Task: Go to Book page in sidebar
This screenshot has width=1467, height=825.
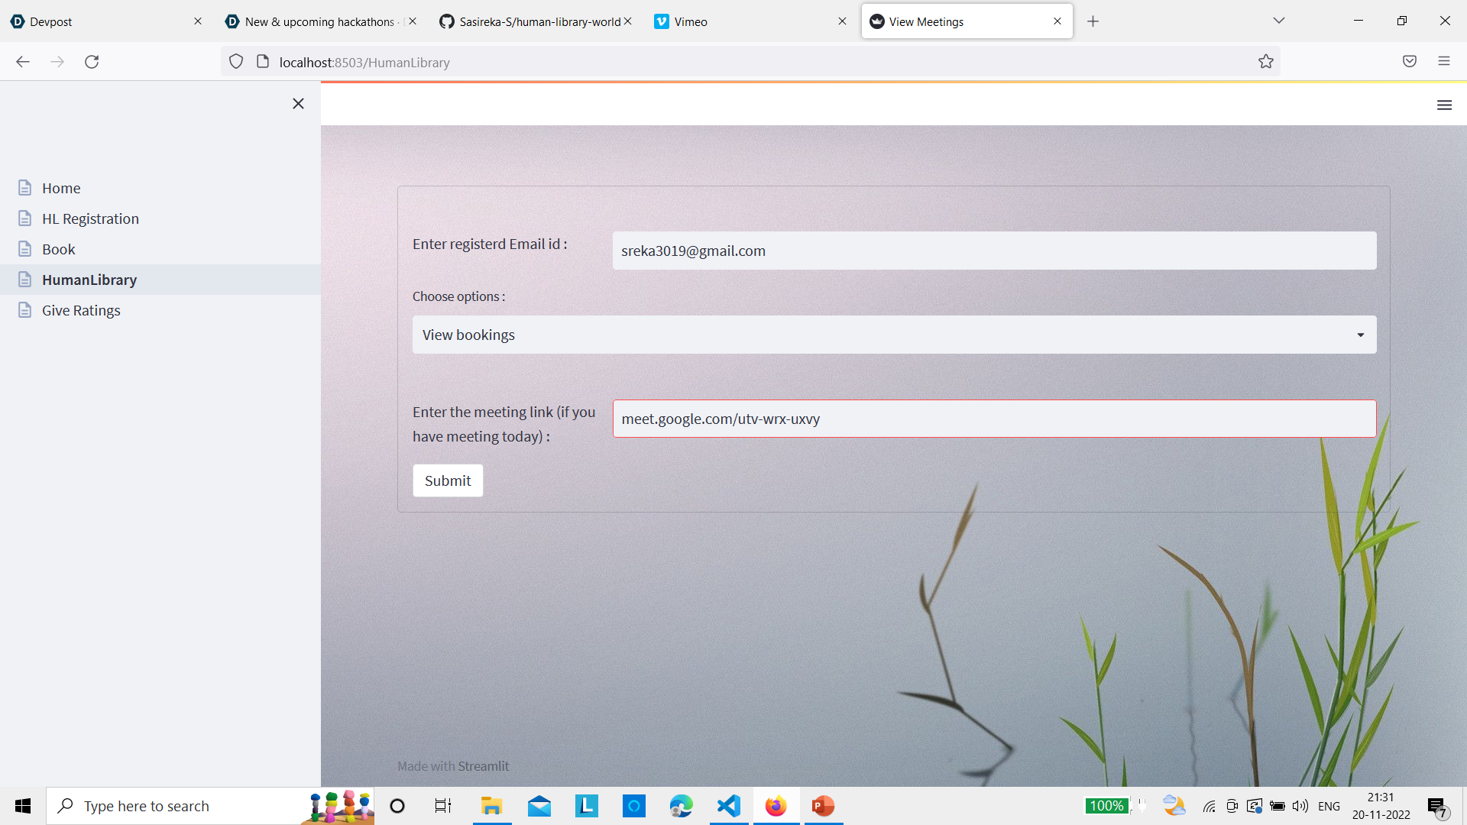Action: [59, 249]
